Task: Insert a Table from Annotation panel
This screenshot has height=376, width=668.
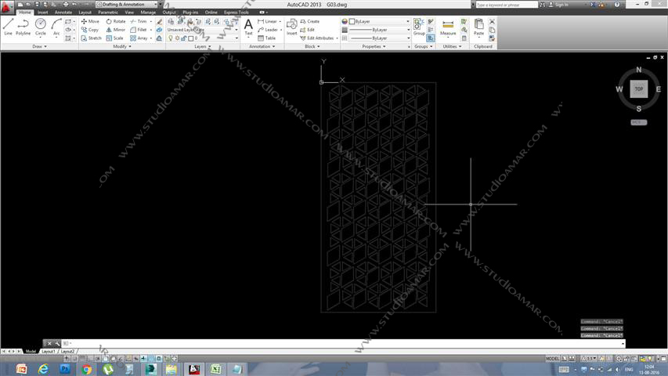Action: (267, 38)
